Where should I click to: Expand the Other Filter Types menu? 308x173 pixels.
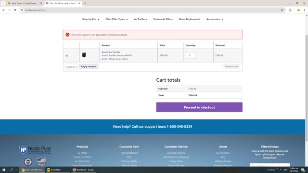116,19
